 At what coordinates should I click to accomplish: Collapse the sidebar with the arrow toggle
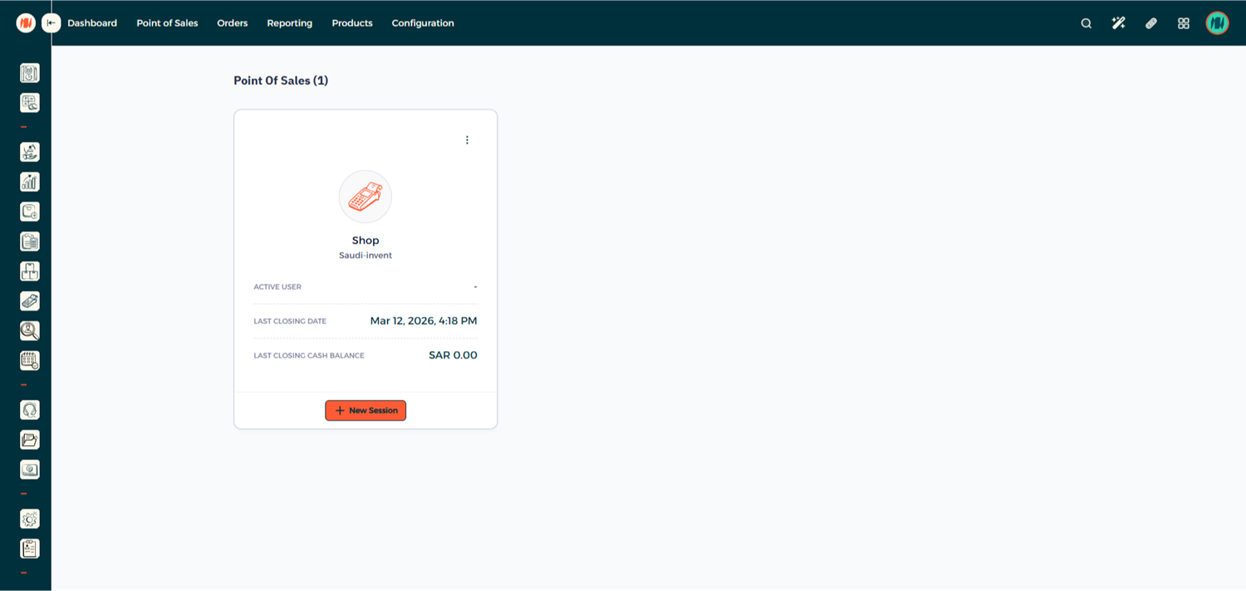click(52, 23)
